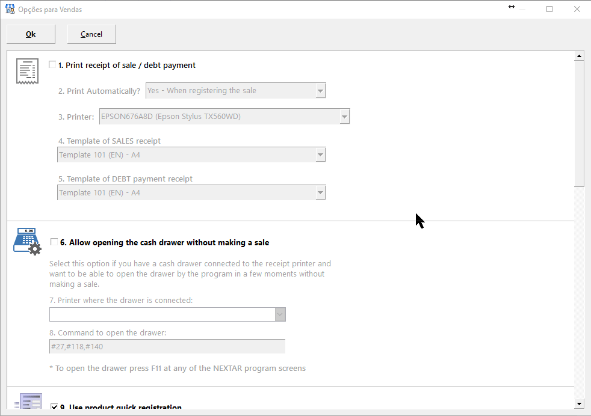Viewport: 591px width, 416px height.
Task: Check Allow opening the cash drawer without sale
Action: click(x=54, y=242)
